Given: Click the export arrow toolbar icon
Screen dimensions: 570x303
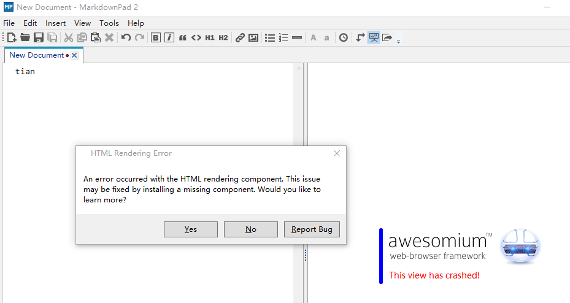Looking at the screenshot, I should click(x=387, y=37).
